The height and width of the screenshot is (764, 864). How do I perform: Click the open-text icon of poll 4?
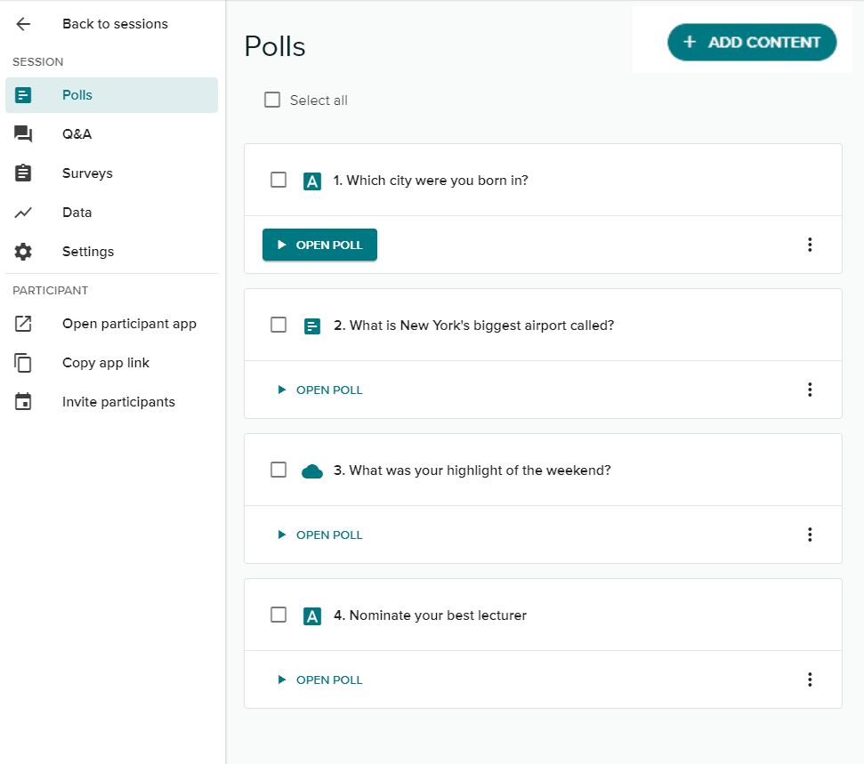click(312, 615)
